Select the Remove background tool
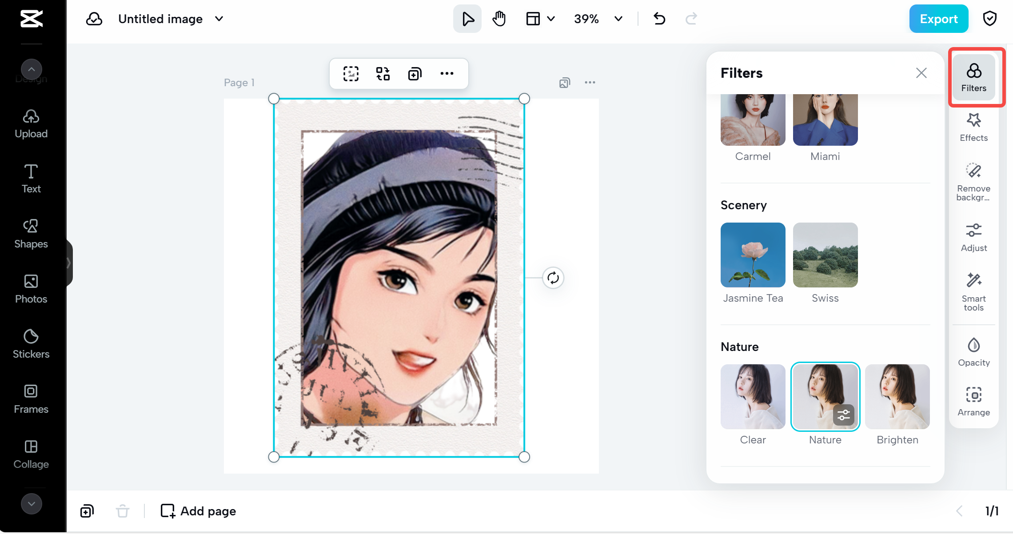 pyautogui.click(x=973, y=182)
